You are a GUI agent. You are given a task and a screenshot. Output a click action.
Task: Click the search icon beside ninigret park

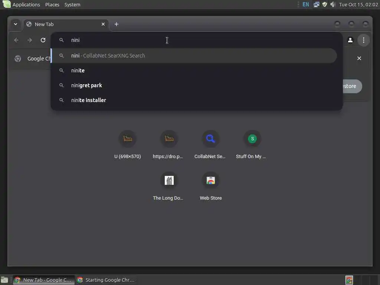coord(62,85)
